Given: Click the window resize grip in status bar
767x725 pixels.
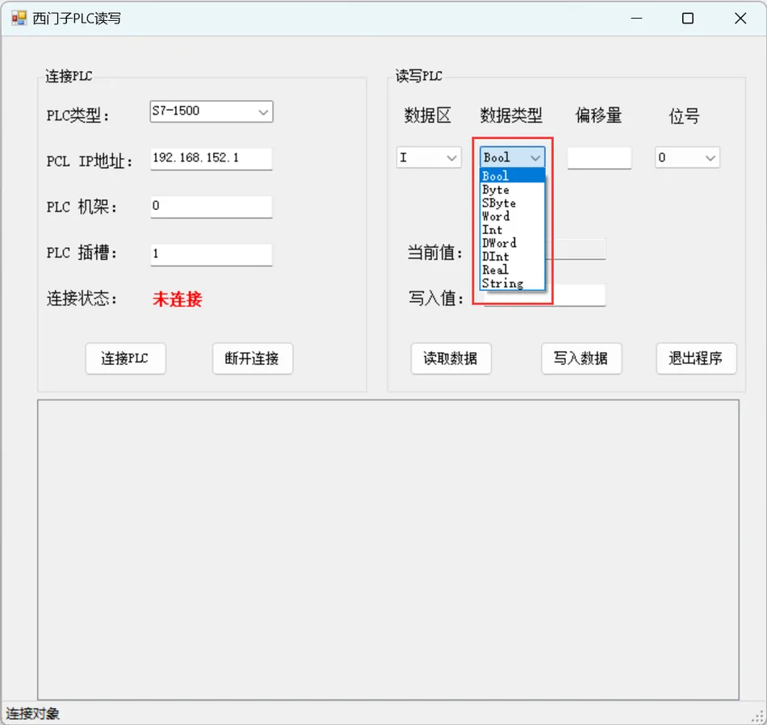Looking at the screenshot, I should click(x=757, y=715).
